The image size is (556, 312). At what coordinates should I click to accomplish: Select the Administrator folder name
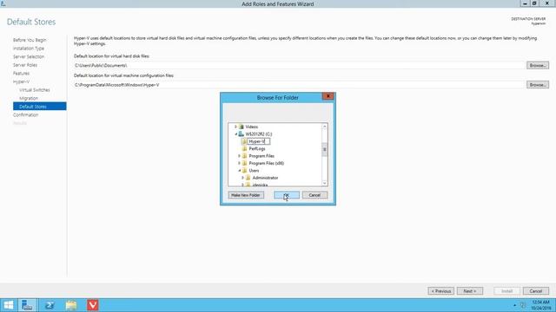[265, 178]
